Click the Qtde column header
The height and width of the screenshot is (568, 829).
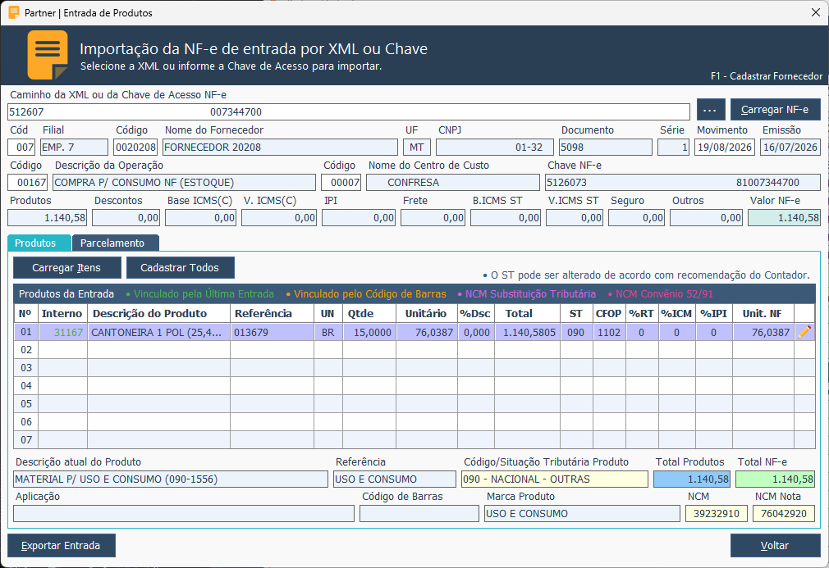369,314
